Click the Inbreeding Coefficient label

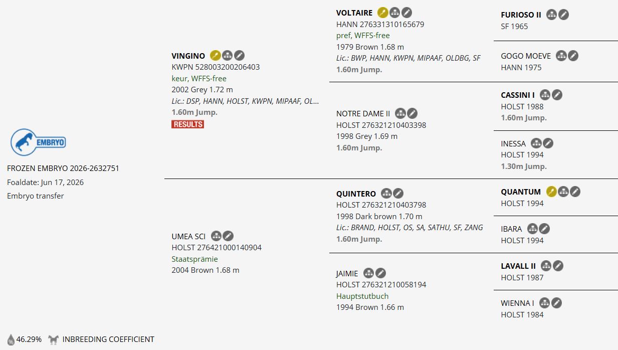click(x=108, y=339)
